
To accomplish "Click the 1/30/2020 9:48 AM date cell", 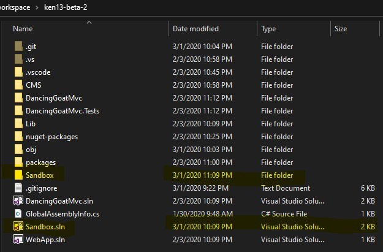I will (x=203, y=214).
